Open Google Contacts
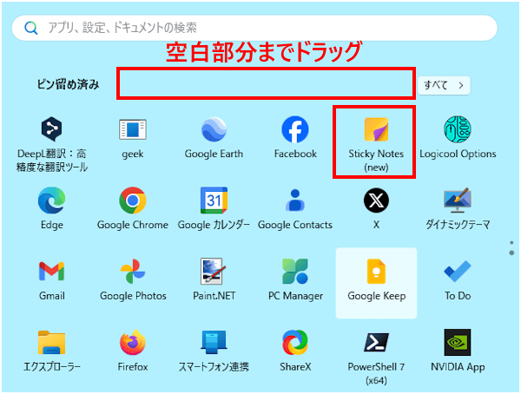 point(295,208)
